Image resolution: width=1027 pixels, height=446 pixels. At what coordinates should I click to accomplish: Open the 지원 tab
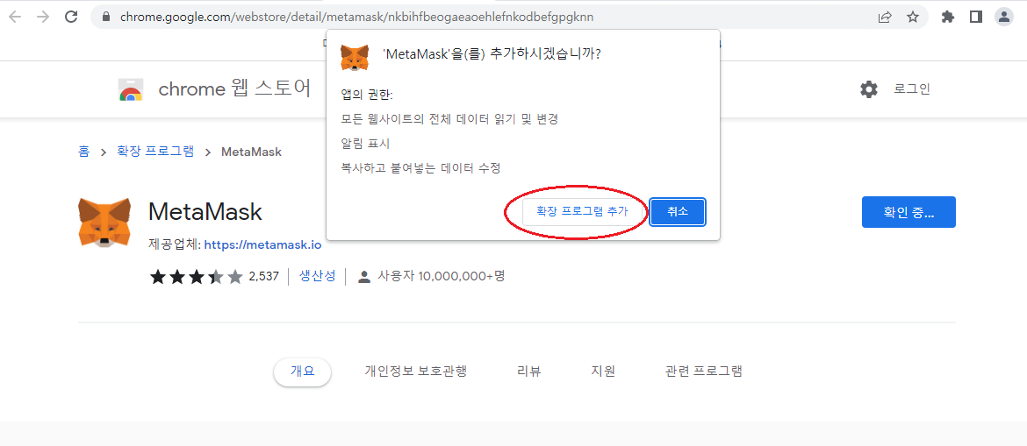[602, 372]
